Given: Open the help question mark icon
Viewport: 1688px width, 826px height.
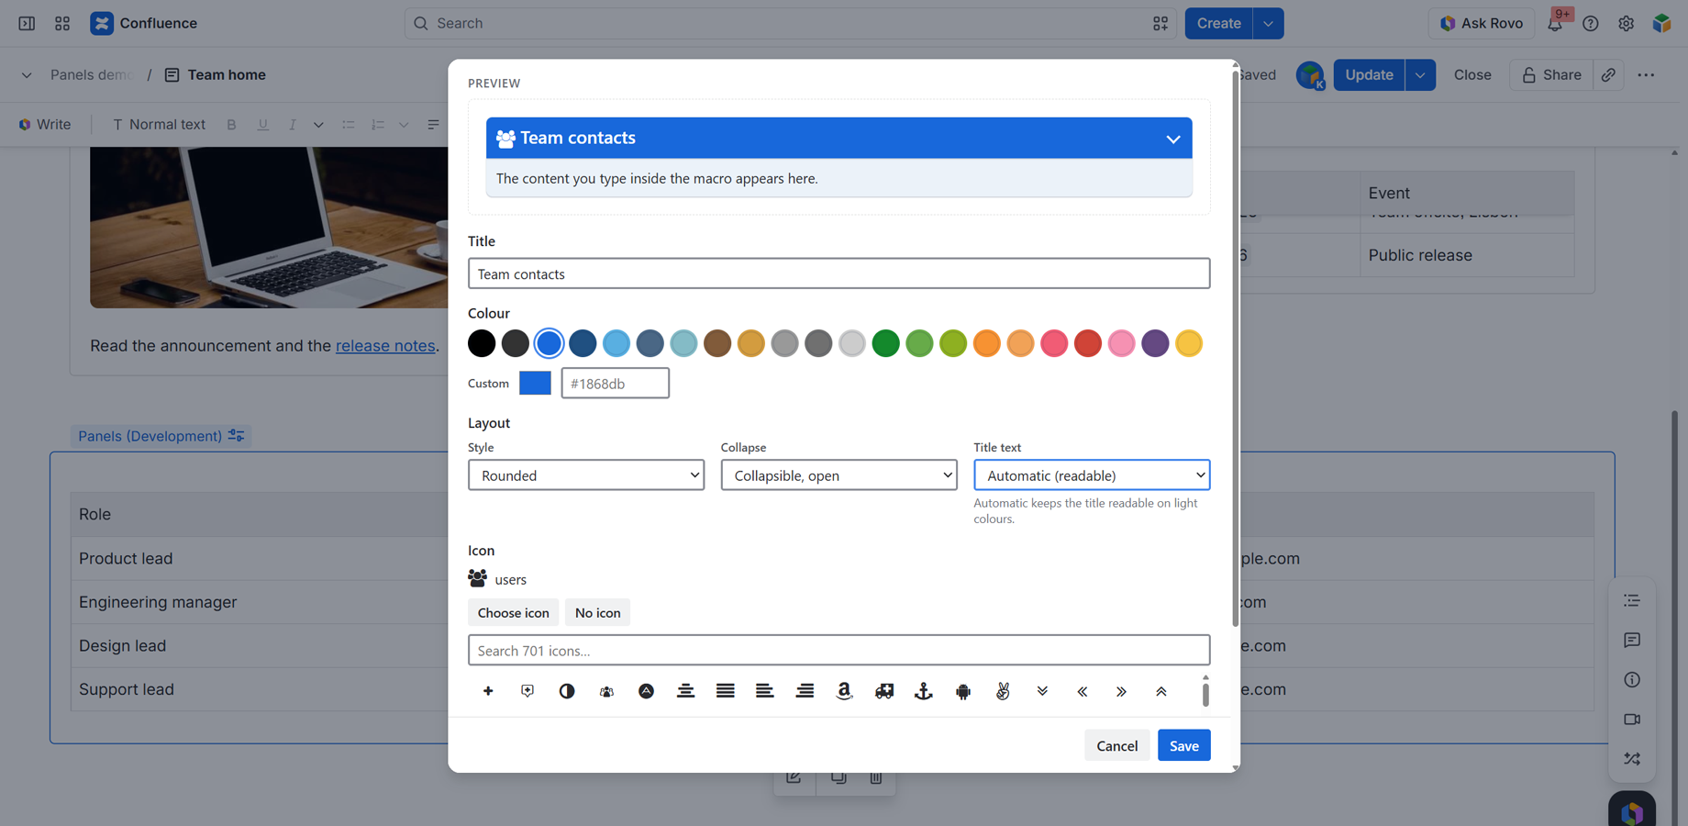Looking at the screenshot, I should click(x=1591, y=24).
